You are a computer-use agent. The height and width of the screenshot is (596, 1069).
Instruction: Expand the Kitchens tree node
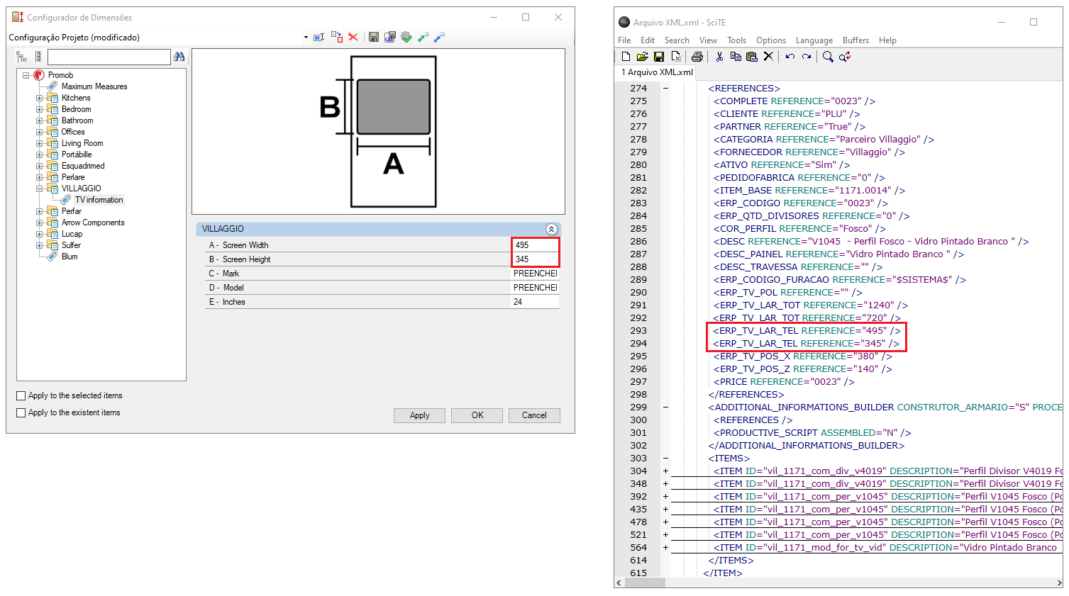coord(40,99)
